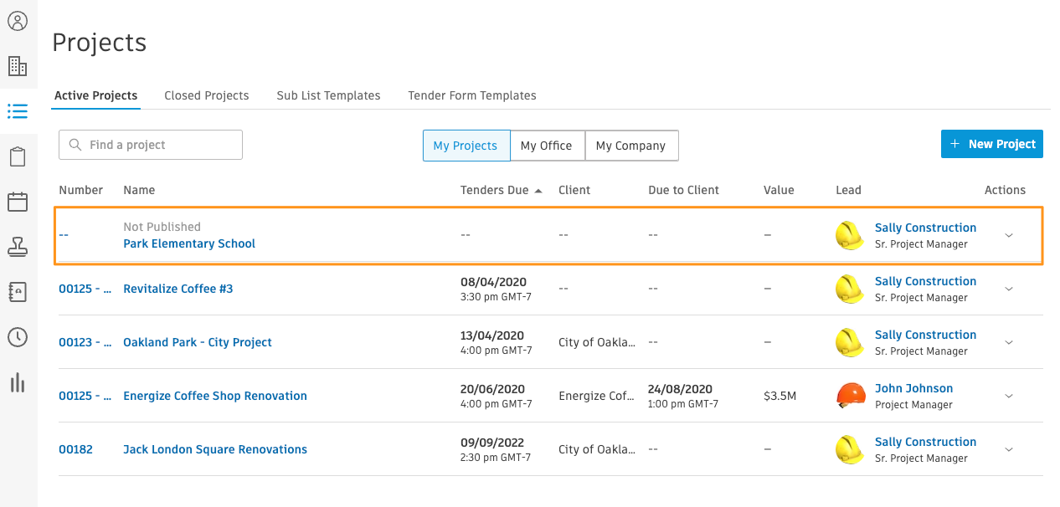This screenshot has width=1060, height=507.
Task: Click the New Project button
Action: pyautogui.click(x=992, y=144)
